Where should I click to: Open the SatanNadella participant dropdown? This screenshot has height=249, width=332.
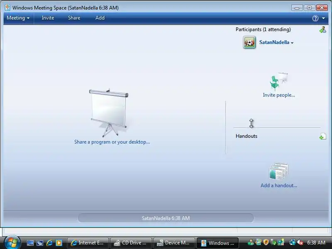292,43
